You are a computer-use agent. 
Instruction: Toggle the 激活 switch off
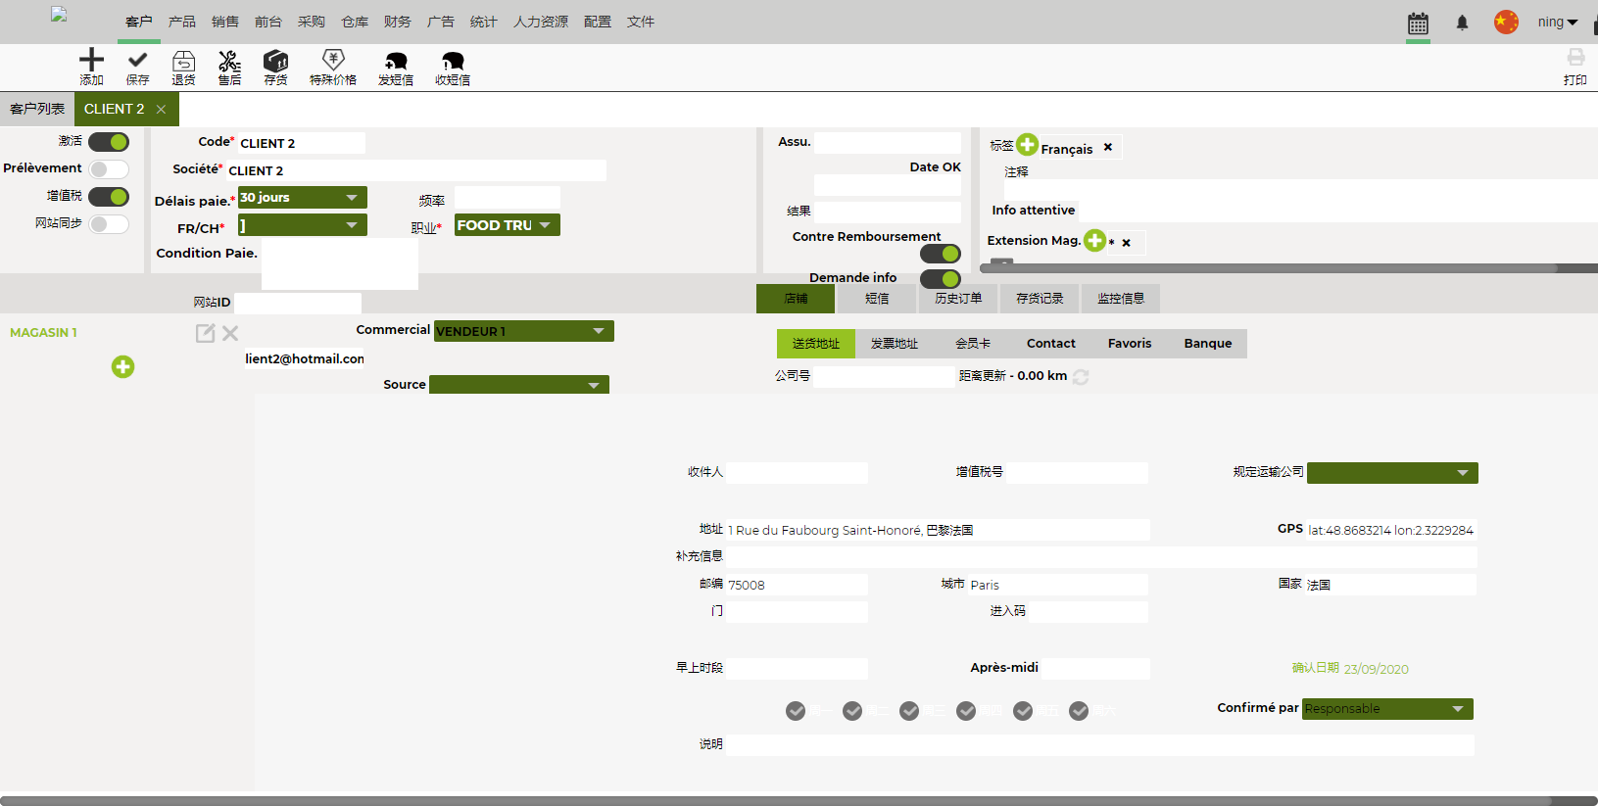pos(109,142)
